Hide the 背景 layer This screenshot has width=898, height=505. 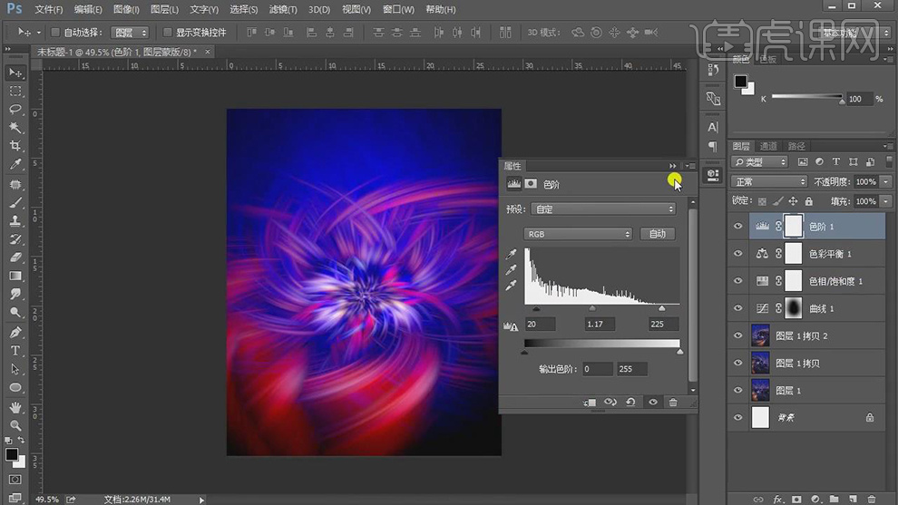[x=737, y=417]
